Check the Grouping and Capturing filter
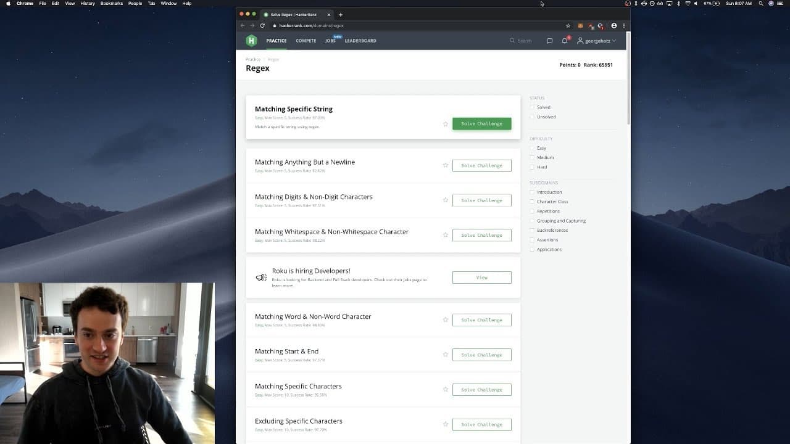The width and height of the screenshot is (790, 444). (x=532, y=221)
